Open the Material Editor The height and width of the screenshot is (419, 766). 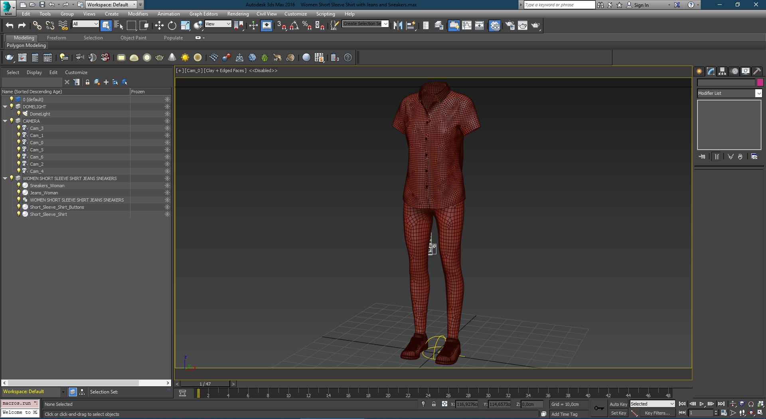point(495,25)
